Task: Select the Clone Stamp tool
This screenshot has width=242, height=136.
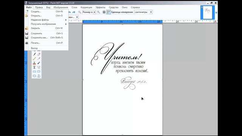Action: tap(34, 63)
